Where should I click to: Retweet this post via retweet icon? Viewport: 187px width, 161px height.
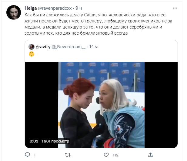(x=68, y=155)
